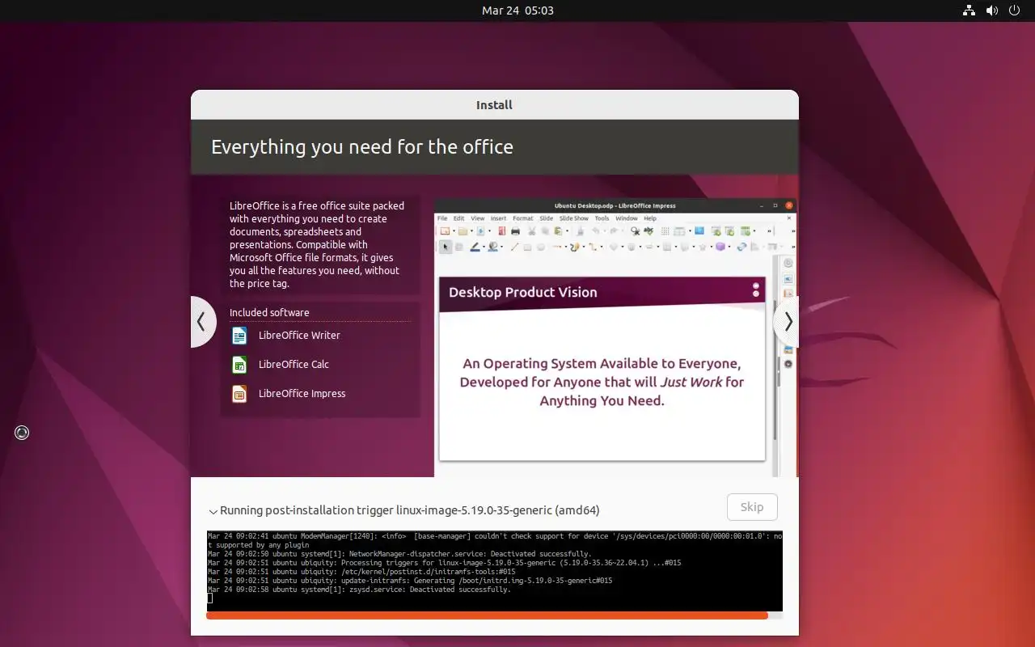Click the LibreOffice Impress icon
The height and width of the screenshot is (647, 1035).
coord(239,393)
